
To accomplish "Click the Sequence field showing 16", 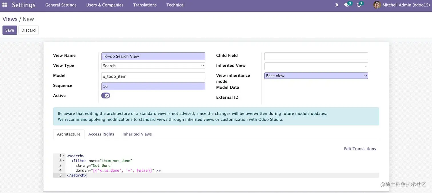I will click(153, 86).
